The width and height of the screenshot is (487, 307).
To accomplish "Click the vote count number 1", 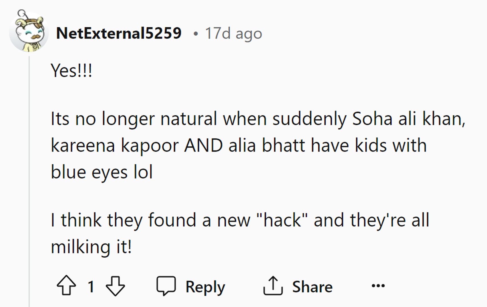I will click(91, 286).
